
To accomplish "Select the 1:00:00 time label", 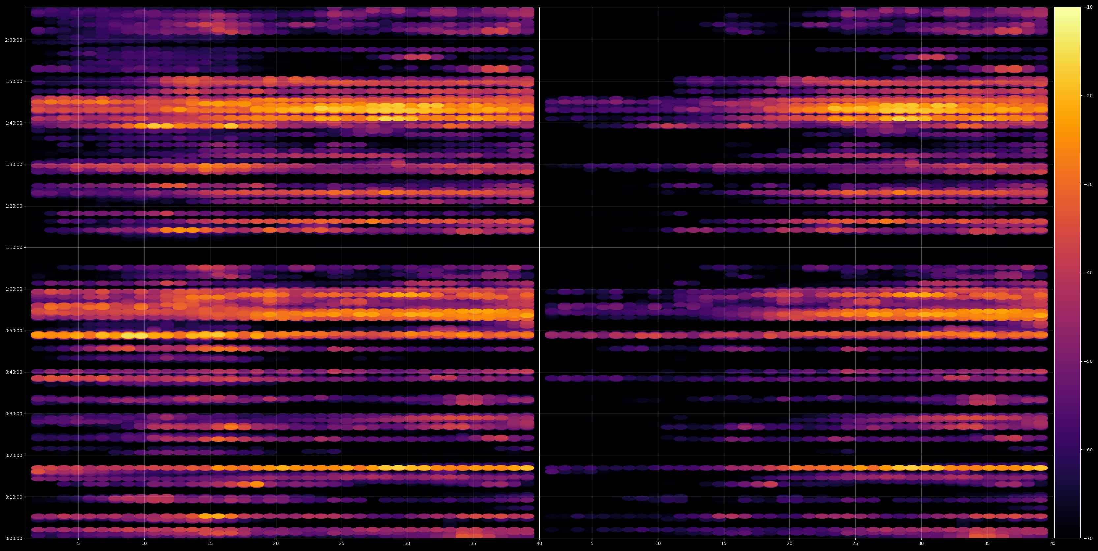I will pyautogui.click(x=14, y=289).
